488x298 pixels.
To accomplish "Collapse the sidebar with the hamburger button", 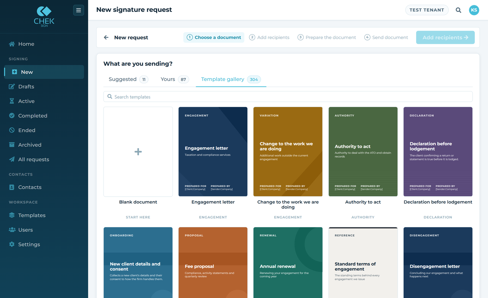I will click(x=78, y=10).
